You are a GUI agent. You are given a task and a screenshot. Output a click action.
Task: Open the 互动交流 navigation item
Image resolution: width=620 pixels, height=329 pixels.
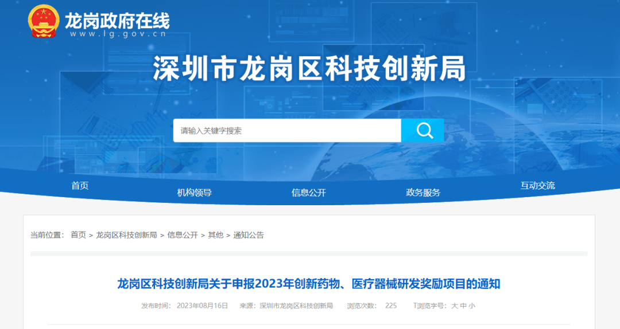pyautogui.click(x=537, y=186)
